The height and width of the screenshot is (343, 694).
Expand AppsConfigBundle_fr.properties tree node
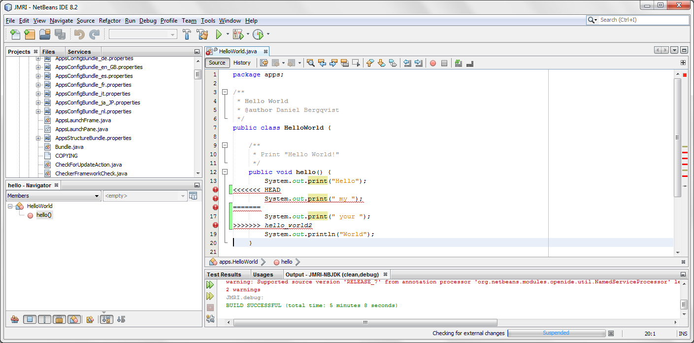[38, 85]
